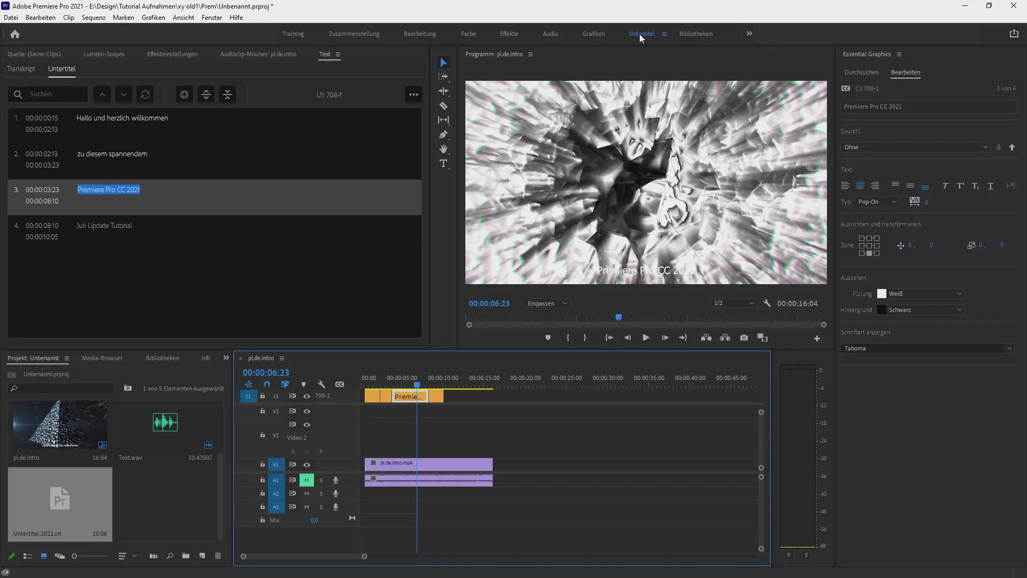Expand the workspace overflow chevrons
Viewport: 1027px width, 578px height.
[x=749, y=34]
